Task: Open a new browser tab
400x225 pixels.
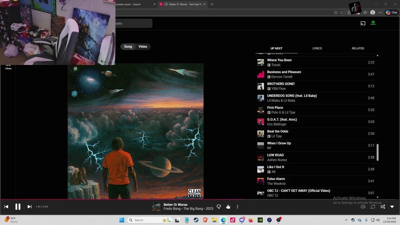Action: click(x=212, y=4)
